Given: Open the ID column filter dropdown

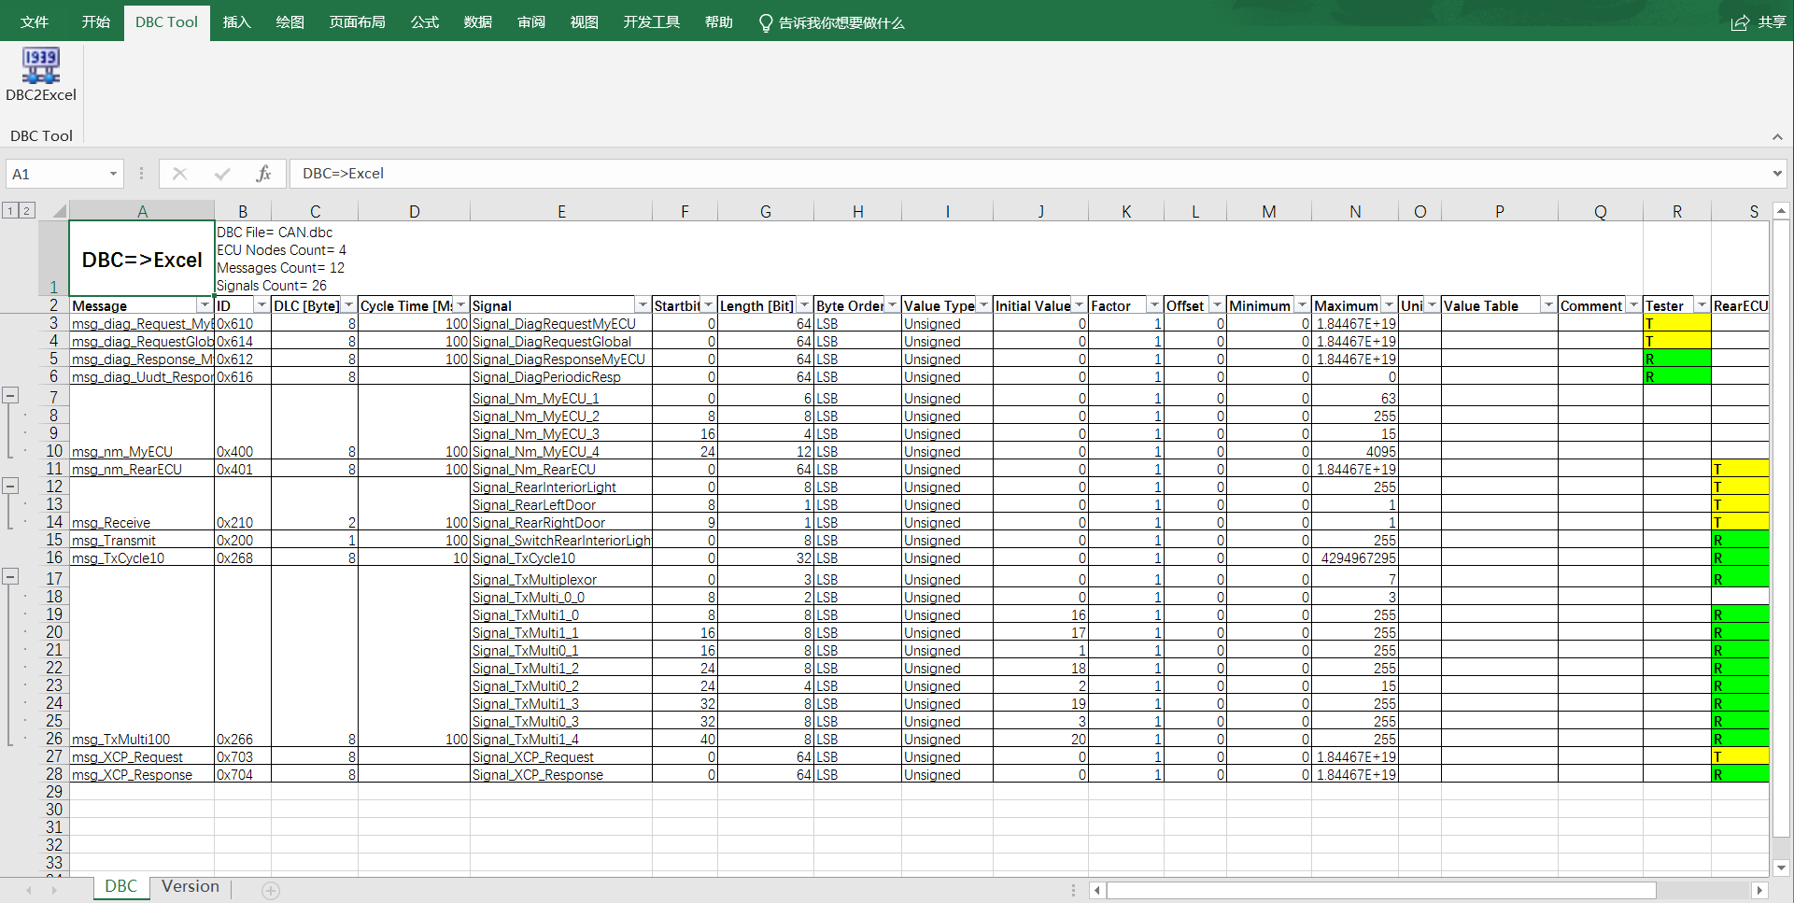Looking at the screenshot, I should [261, 305].
